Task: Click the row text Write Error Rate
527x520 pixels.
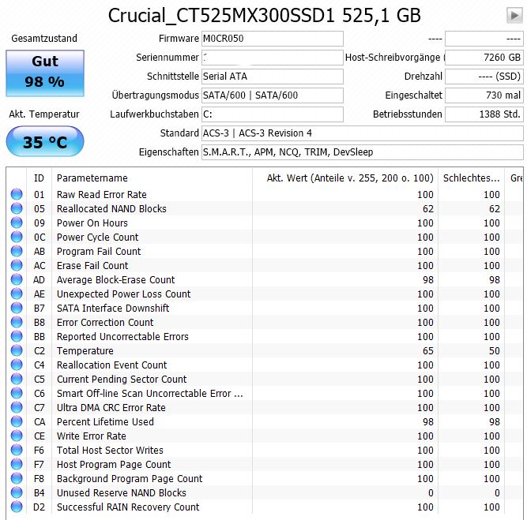Action: coord(92,436)
